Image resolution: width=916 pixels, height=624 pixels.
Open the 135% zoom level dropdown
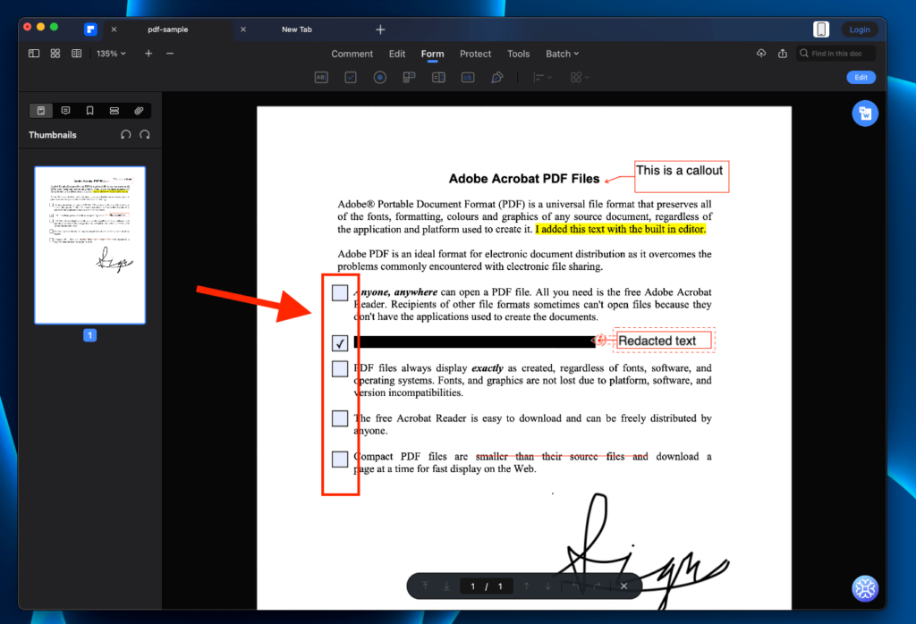111,53
